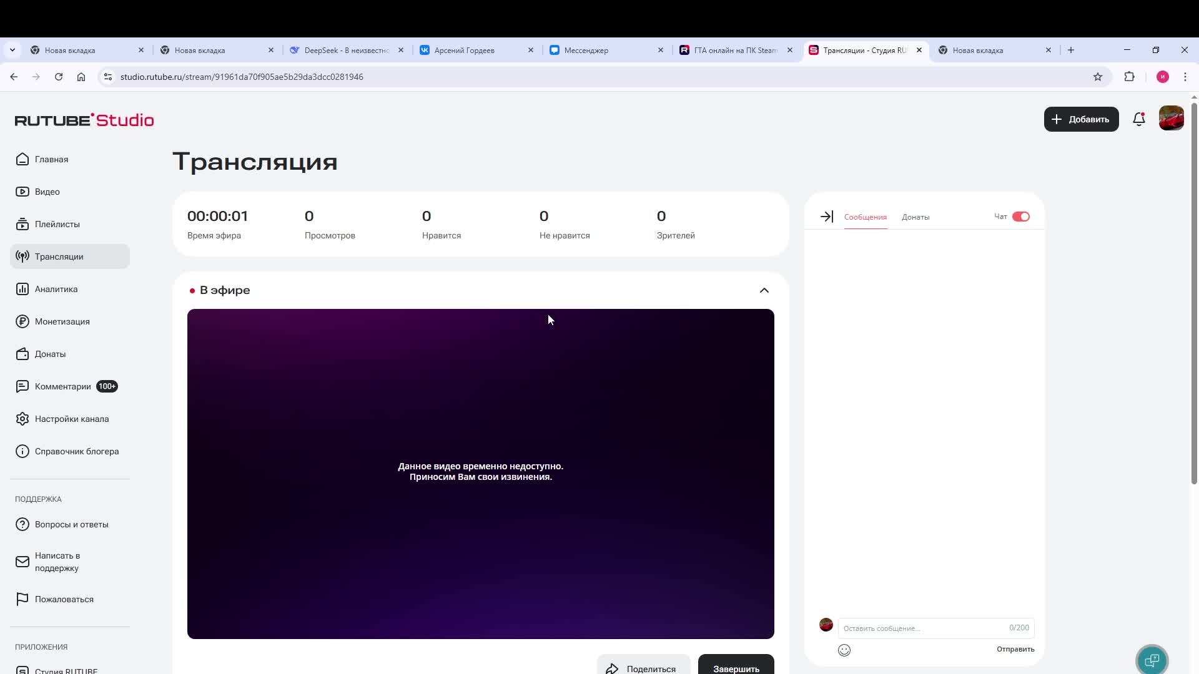Open the tab search dropdown arrow

[12, 50]
